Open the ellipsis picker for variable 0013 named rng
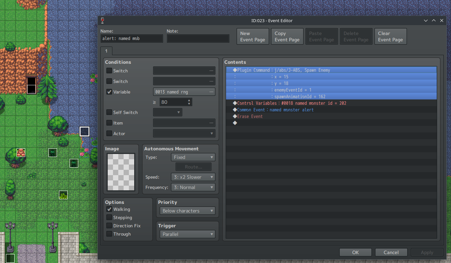This screenshot has width=451, height=263. (x=211, y=92)
